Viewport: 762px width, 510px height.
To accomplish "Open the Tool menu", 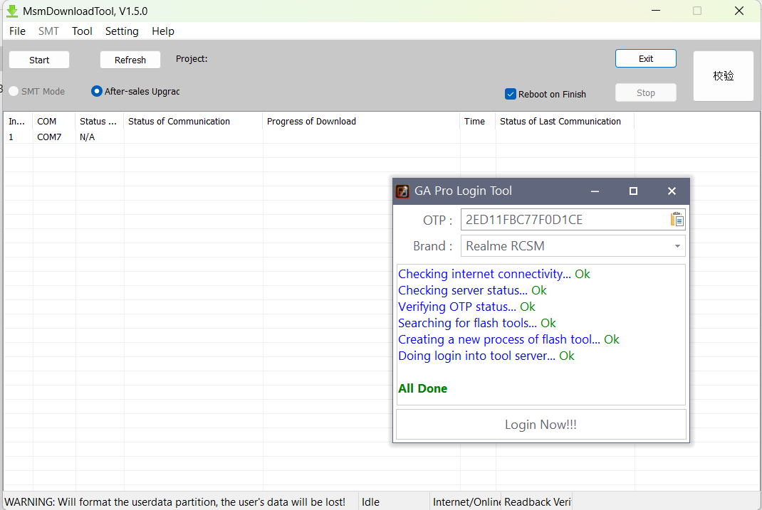I will [x=82, y=31].
